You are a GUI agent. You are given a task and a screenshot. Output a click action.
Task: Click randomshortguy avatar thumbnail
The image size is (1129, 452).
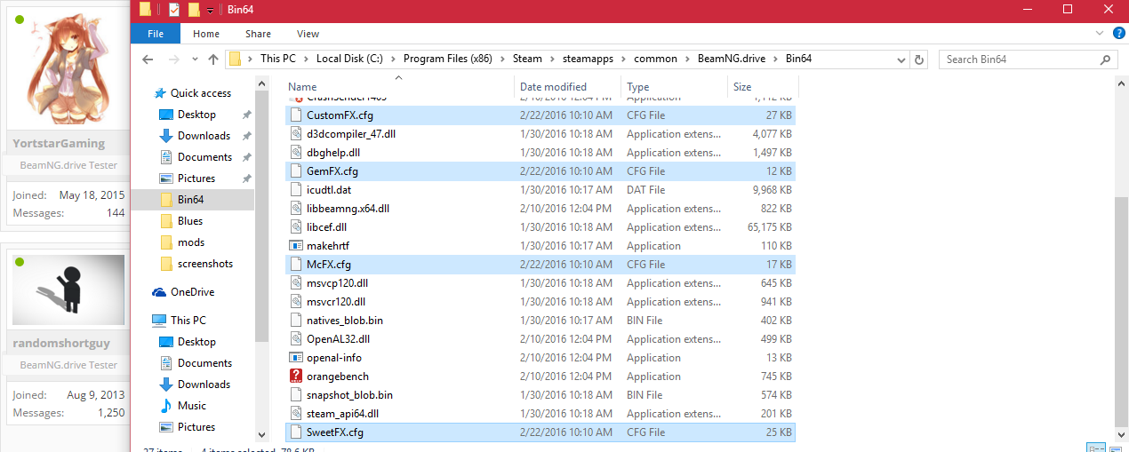click(68, 291)
